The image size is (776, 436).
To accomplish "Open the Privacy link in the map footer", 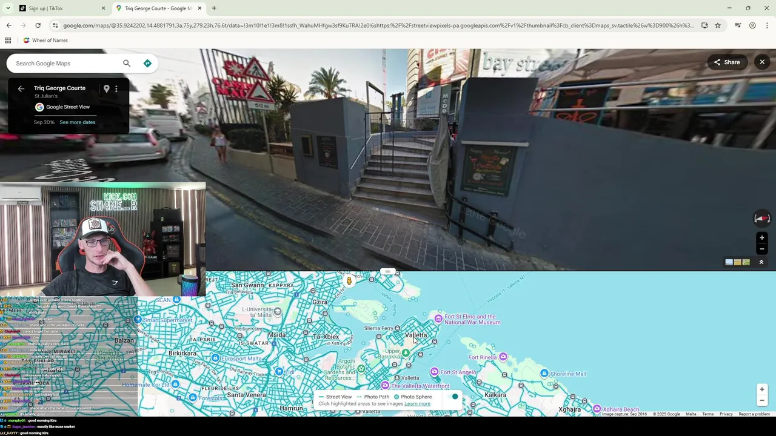I will (726, 414).
